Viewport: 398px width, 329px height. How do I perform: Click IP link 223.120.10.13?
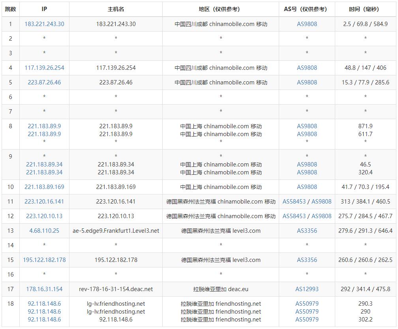click(x=44, y=216)
